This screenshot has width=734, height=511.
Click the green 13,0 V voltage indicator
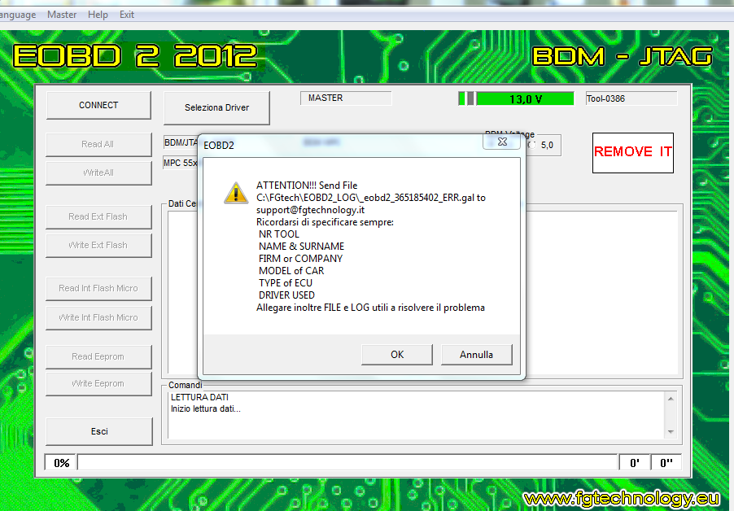tap(525, 98)
